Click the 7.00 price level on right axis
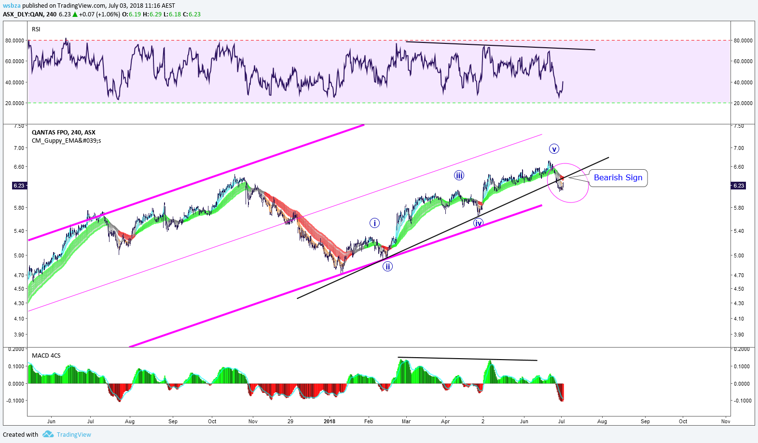Screen dimensions: 758x443 point(739,148)
